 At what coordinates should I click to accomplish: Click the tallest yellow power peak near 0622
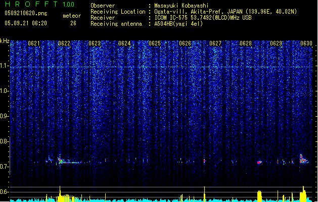click(60, 193)
